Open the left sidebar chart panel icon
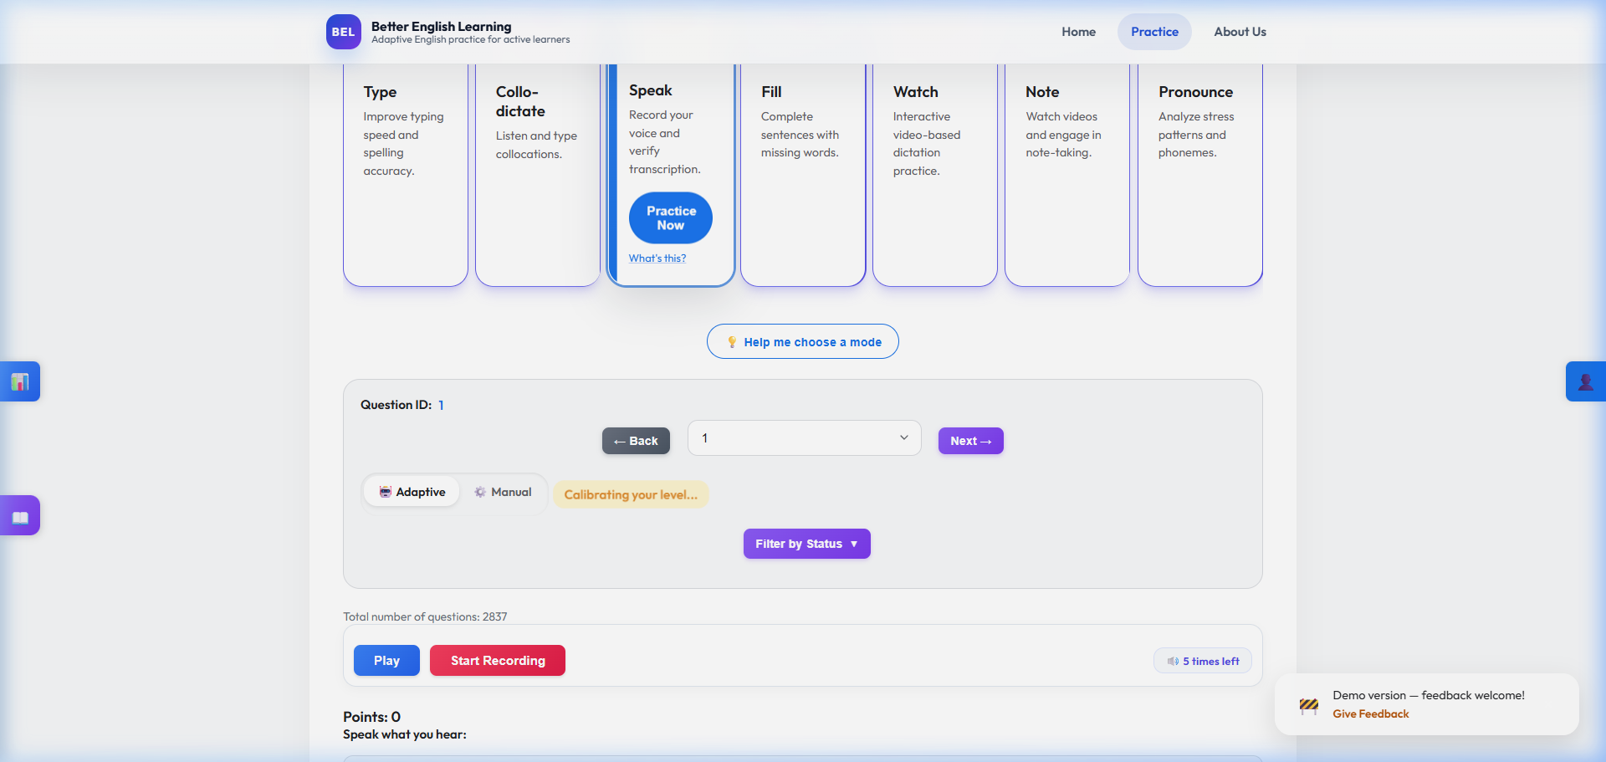The image size is (1606, 762). (x=20, y=381)
